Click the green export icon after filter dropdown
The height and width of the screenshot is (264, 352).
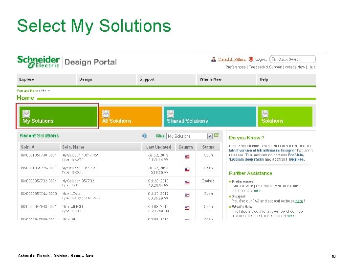[x=216, y=135]
